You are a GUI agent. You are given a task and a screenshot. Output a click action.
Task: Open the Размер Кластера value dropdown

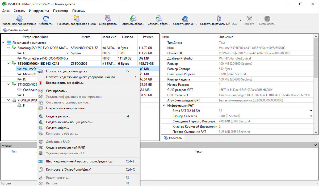[x=311, y=116]
